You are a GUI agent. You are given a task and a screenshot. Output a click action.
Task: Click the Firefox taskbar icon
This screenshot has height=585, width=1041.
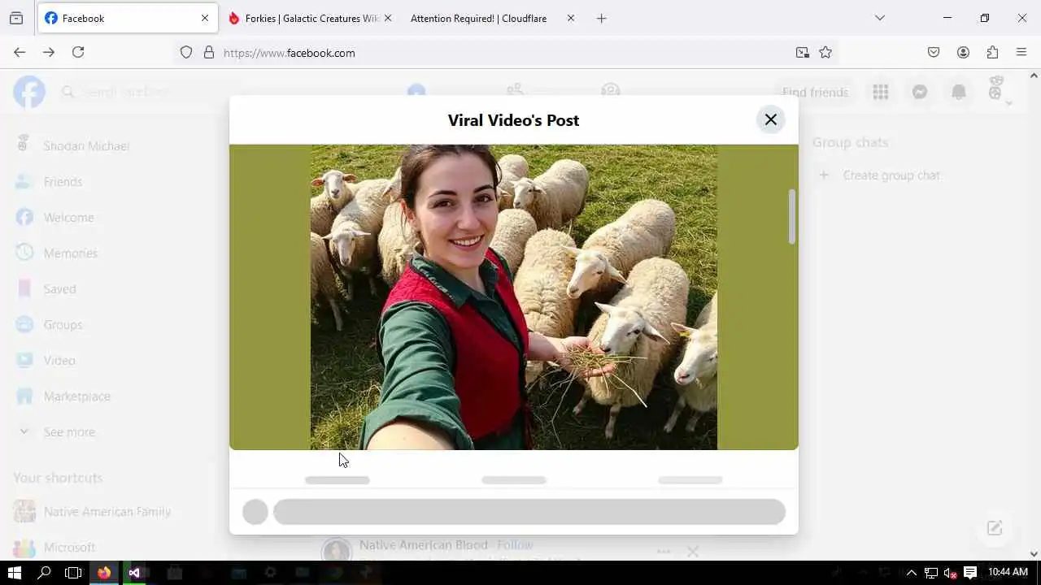tap(104, 573)
